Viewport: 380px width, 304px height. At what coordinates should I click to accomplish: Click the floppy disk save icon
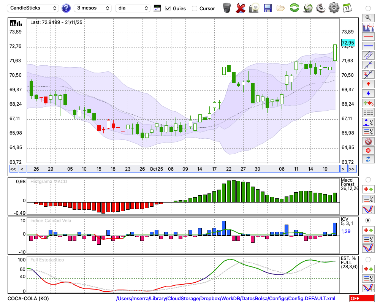(268, 8)
